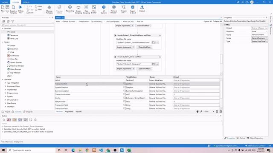
Task: Toggle warning messages filter in Output
Action: point(15,120)
